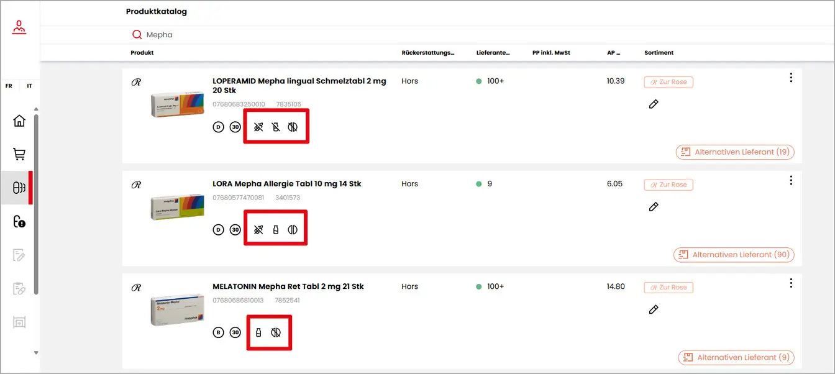Click the price 14.80
This screenshot has height=374, width=835.
616,287
